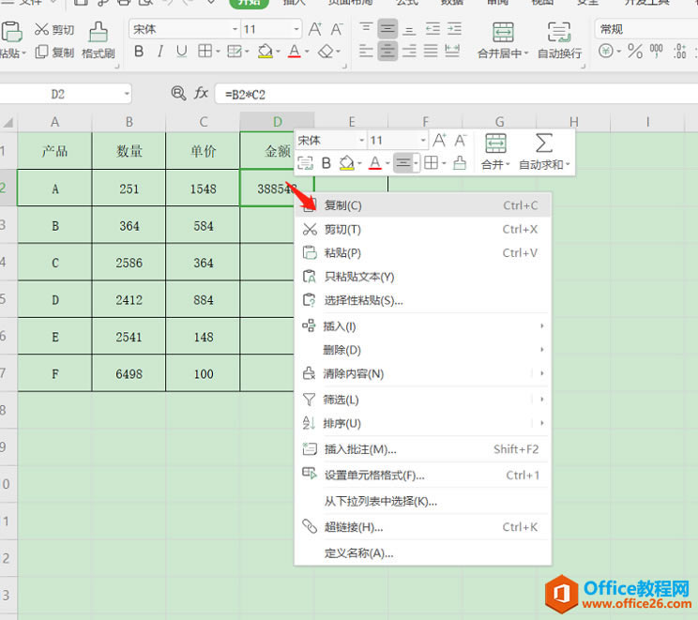Open Paste Special (选择性粘贴) from context menu
Screen dimensions: 698x620
[x=423, y=300]
